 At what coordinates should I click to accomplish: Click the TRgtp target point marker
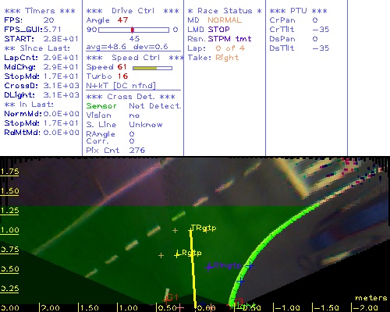(190, 230)
